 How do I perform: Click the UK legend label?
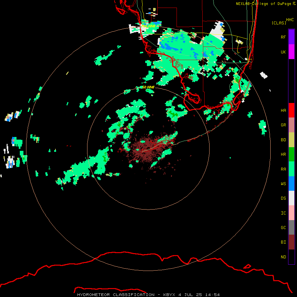pyautogui.click(x=283, y=52)
